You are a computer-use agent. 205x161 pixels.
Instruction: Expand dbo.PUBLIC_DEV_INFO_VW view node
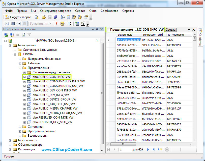24,95
